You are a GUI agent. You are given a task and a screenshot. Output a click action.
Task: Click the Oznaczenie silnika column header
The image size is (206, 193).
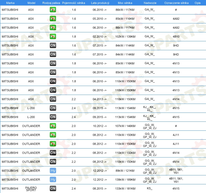[176, 3]
